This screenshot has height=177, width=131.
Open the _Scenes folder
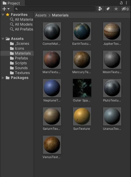coord(22,44)
